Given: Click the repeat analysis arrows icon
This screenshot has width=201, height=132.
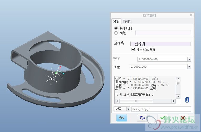Looking at the screenshot, I should [142, 118].
